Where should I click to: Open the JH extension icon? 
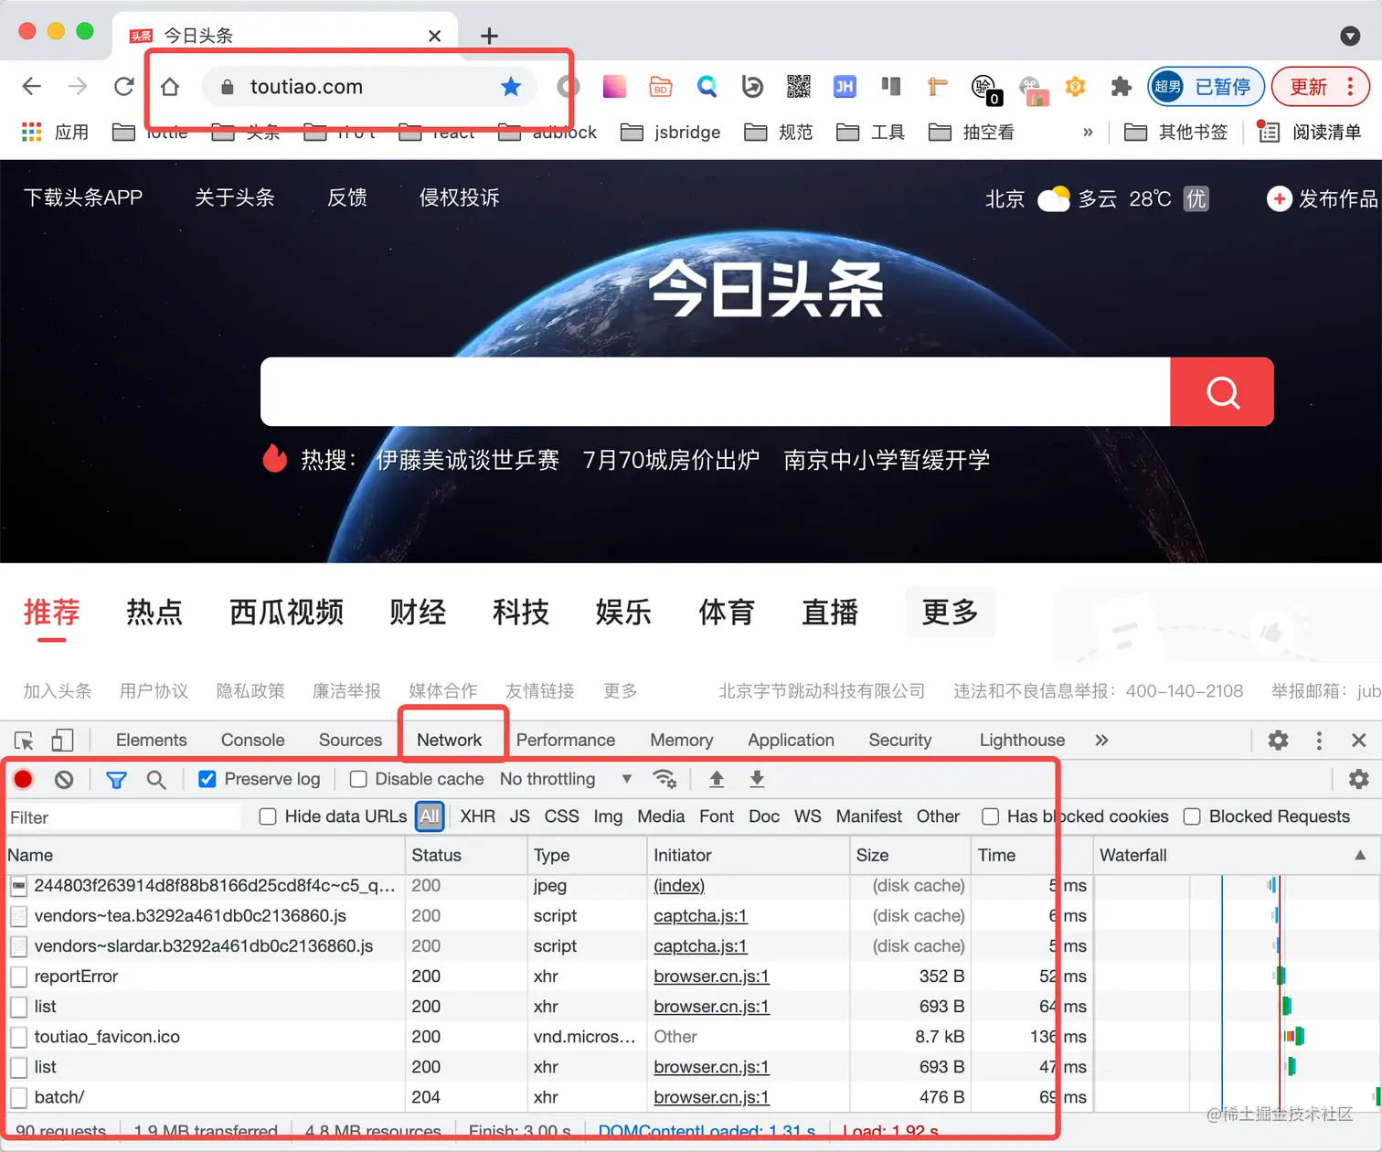[845, 87]
